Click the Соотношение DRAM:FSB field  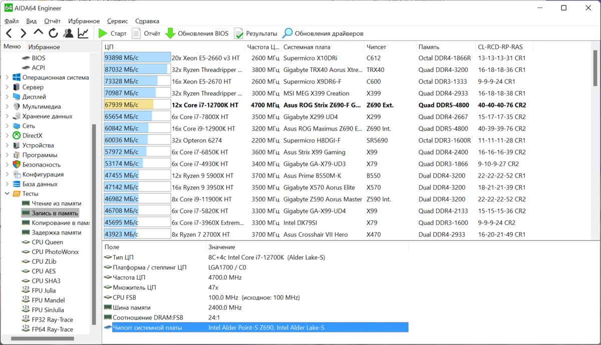click(x=256, y=317)
